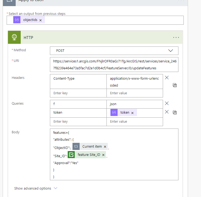The image size is (201, 197).
Task: Click the objectIds expression icon
Action: [x=17, y=20]
